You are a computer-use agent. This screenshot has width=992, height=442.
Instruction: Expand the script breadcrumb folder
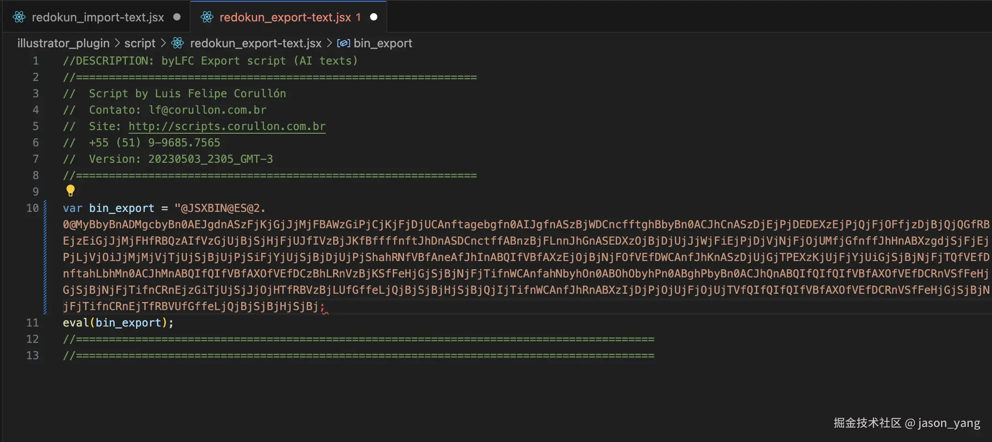[x=140, y=43]
